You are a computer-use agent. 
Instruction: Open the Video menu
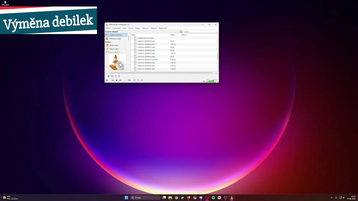click(x=131, y=28)
